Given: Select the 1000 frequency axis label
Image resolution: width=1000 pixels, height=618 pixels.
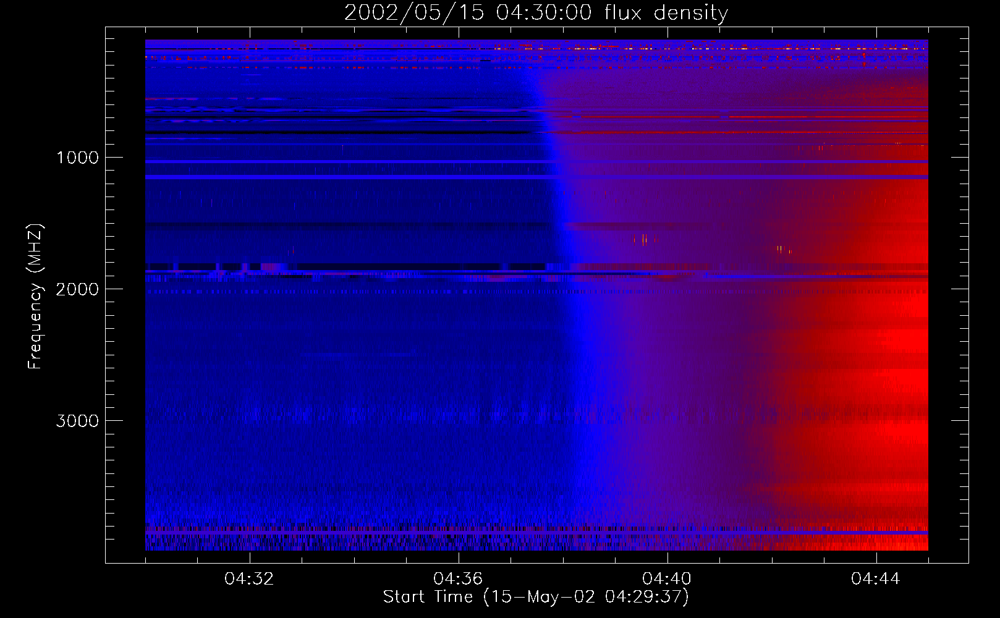Looking at the screenshot, I should coord(77,158).
